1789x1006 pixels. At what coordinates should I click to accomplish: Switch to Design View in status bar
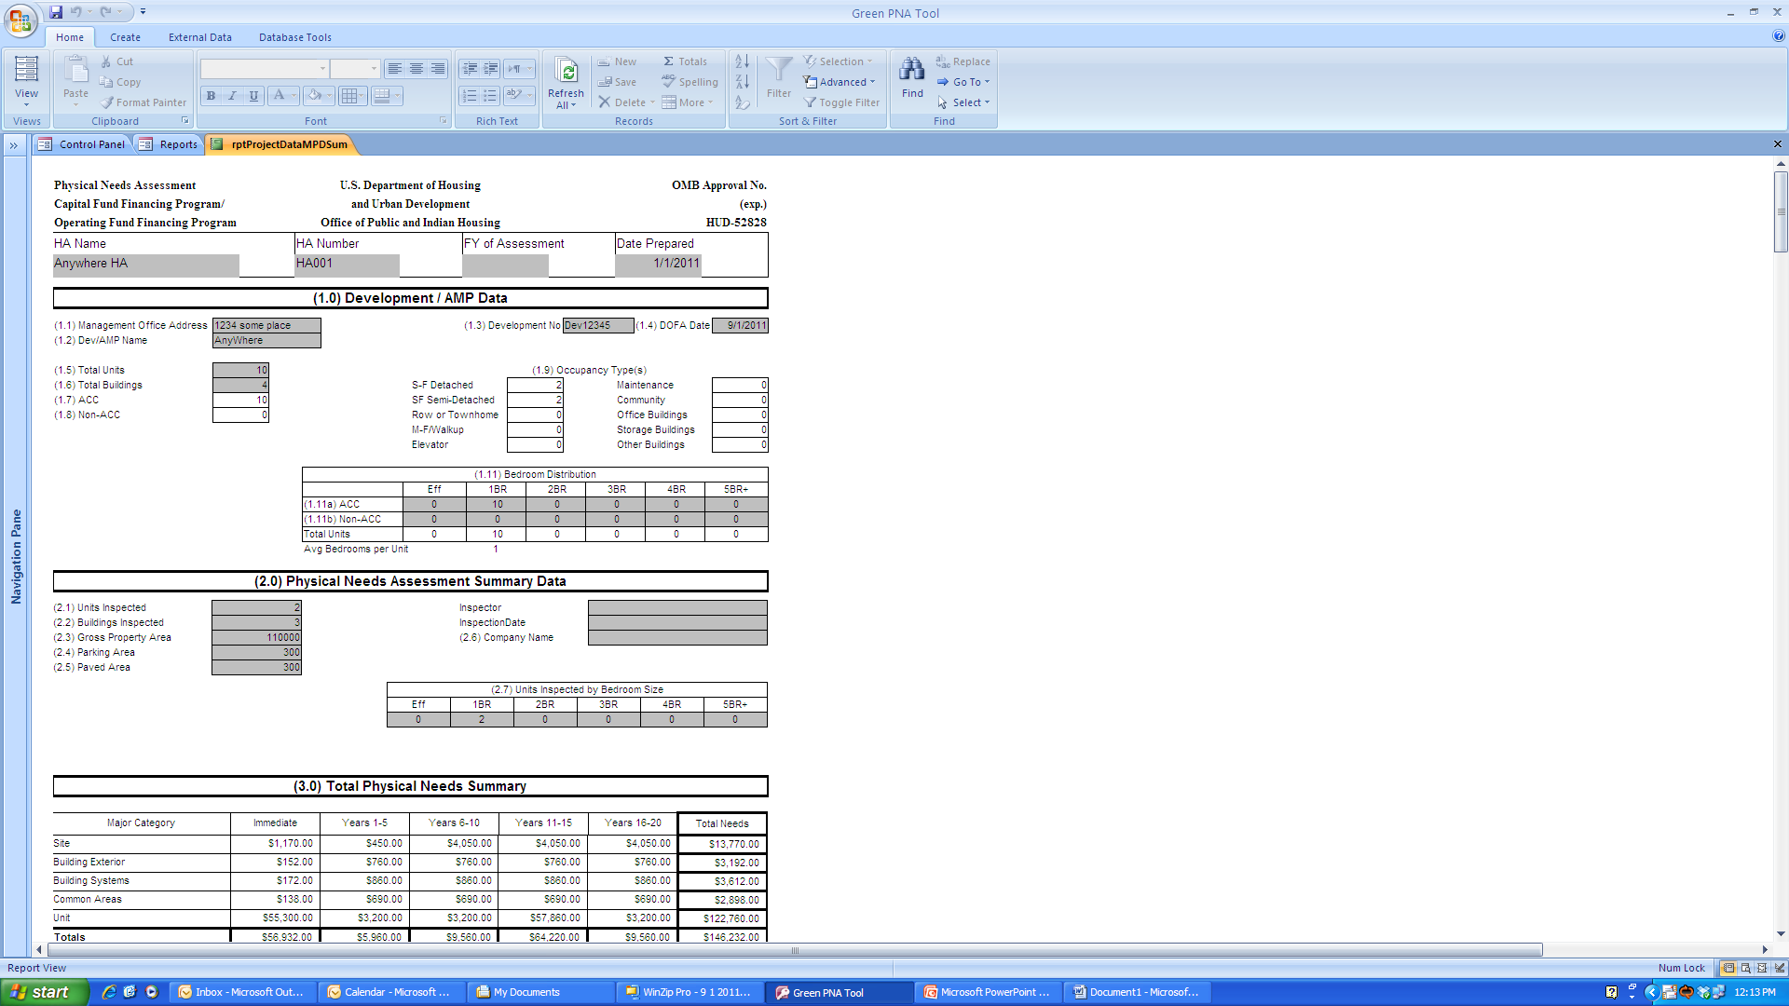(x=1778, y=968)
